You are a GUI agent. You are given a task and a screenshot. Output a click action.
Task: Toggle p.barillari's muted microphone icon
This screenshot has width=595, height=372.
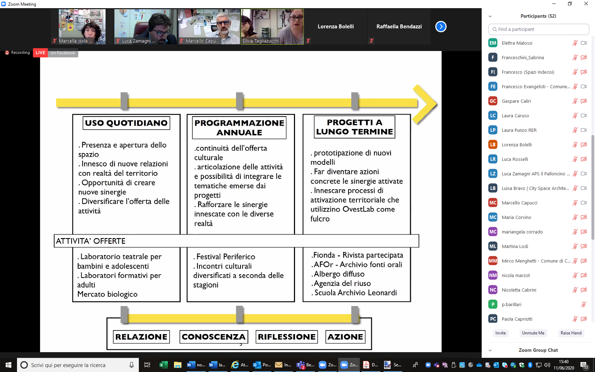click(583, 304)
